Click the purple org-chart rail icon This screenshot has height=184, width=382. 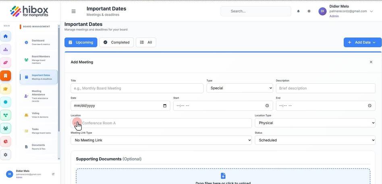click(x=6, y=50)
